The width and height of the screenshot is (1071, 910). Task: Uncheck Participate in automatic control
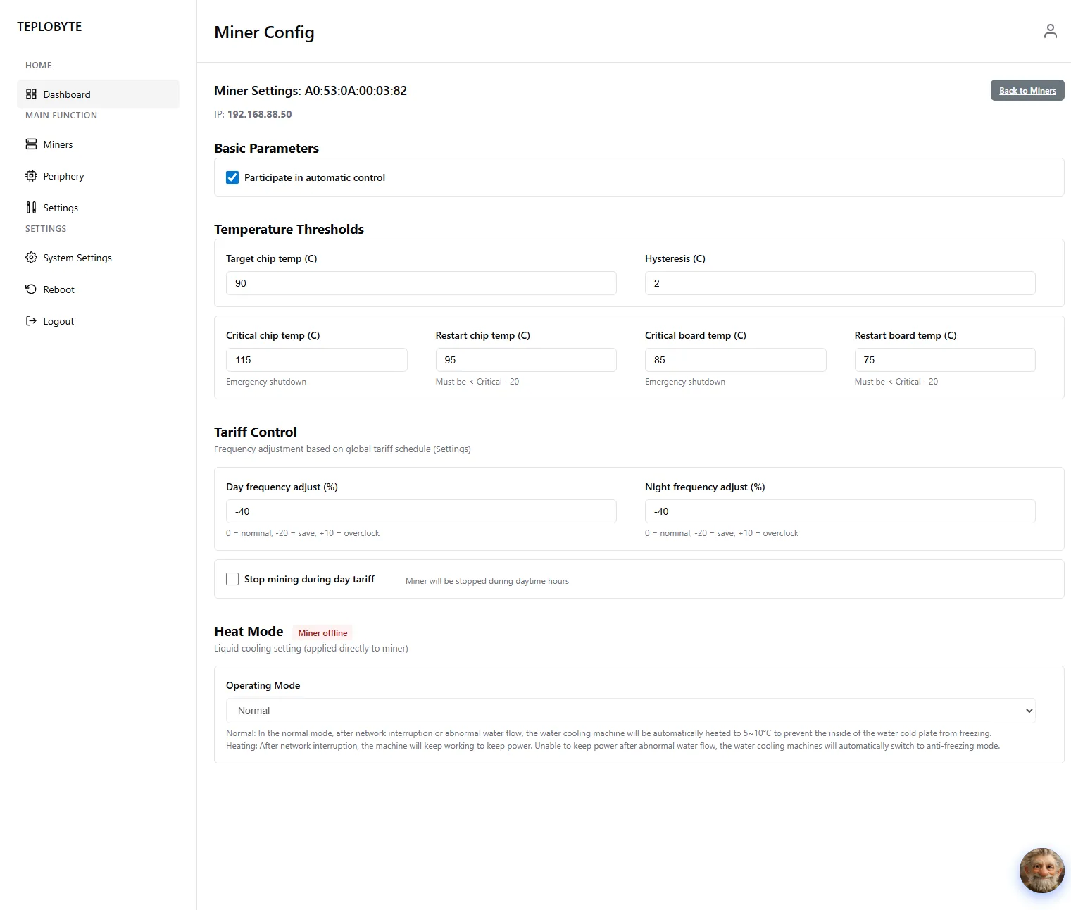[232, 177]
